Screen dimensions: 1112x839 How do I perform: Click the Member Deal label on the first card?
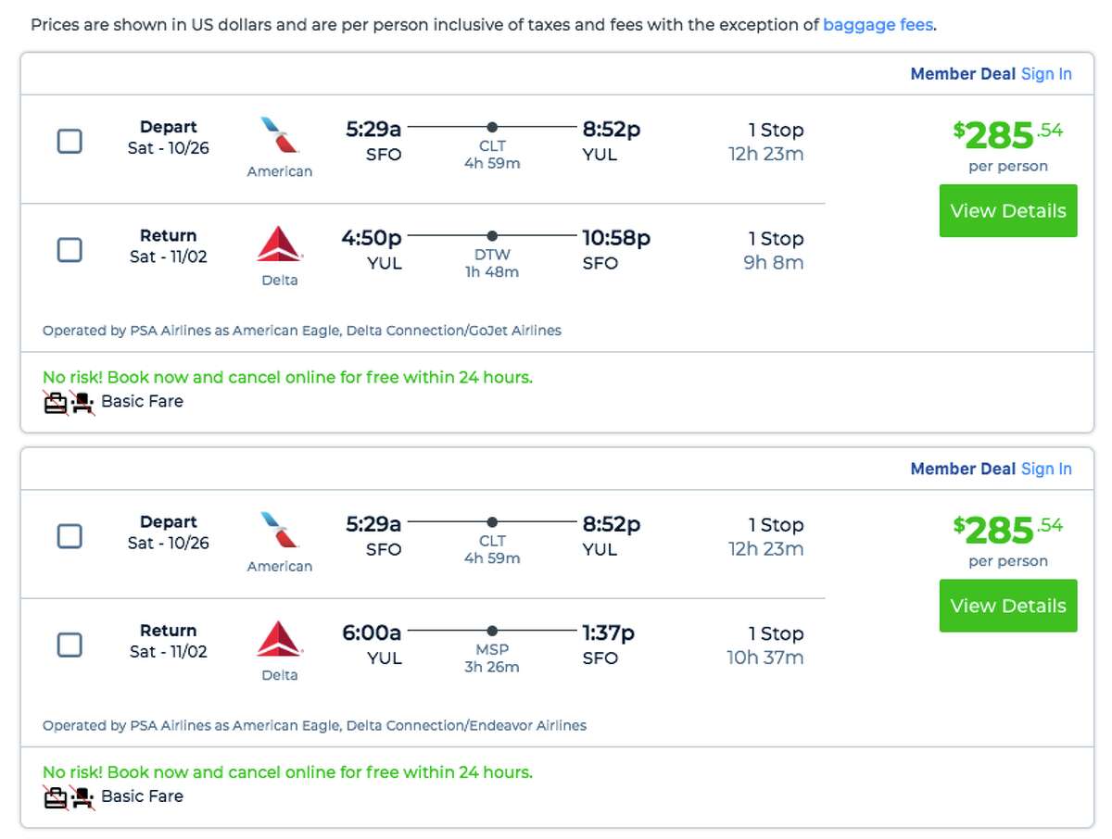pyautogui.click(x=964, y=73)
